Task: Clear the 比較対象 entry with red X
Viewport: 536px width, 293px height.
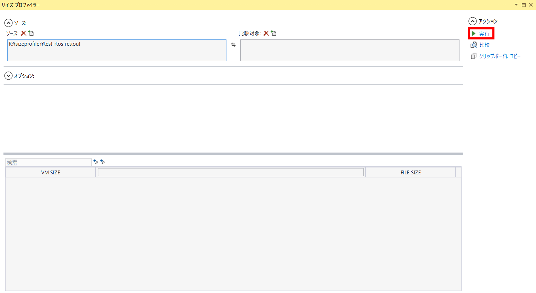Action: coord(266,33)
